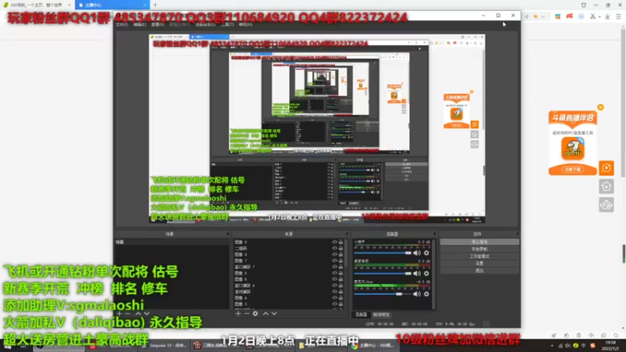Undock the 场景 panel with header icon
The width and height of the screenshot is (626, 352).
point(228,234)
